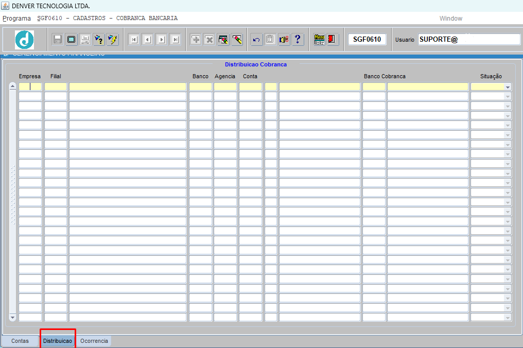Go to the next record
This screenshot has width=523, height=348.
click(x=162, y=40)
